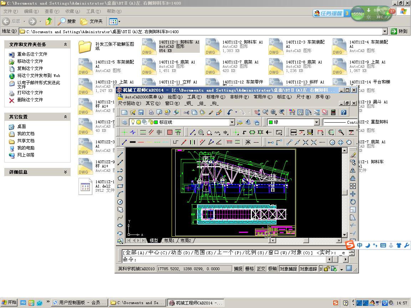
Task: Click 重命名这个文件 link
Action: coord(32,54)
